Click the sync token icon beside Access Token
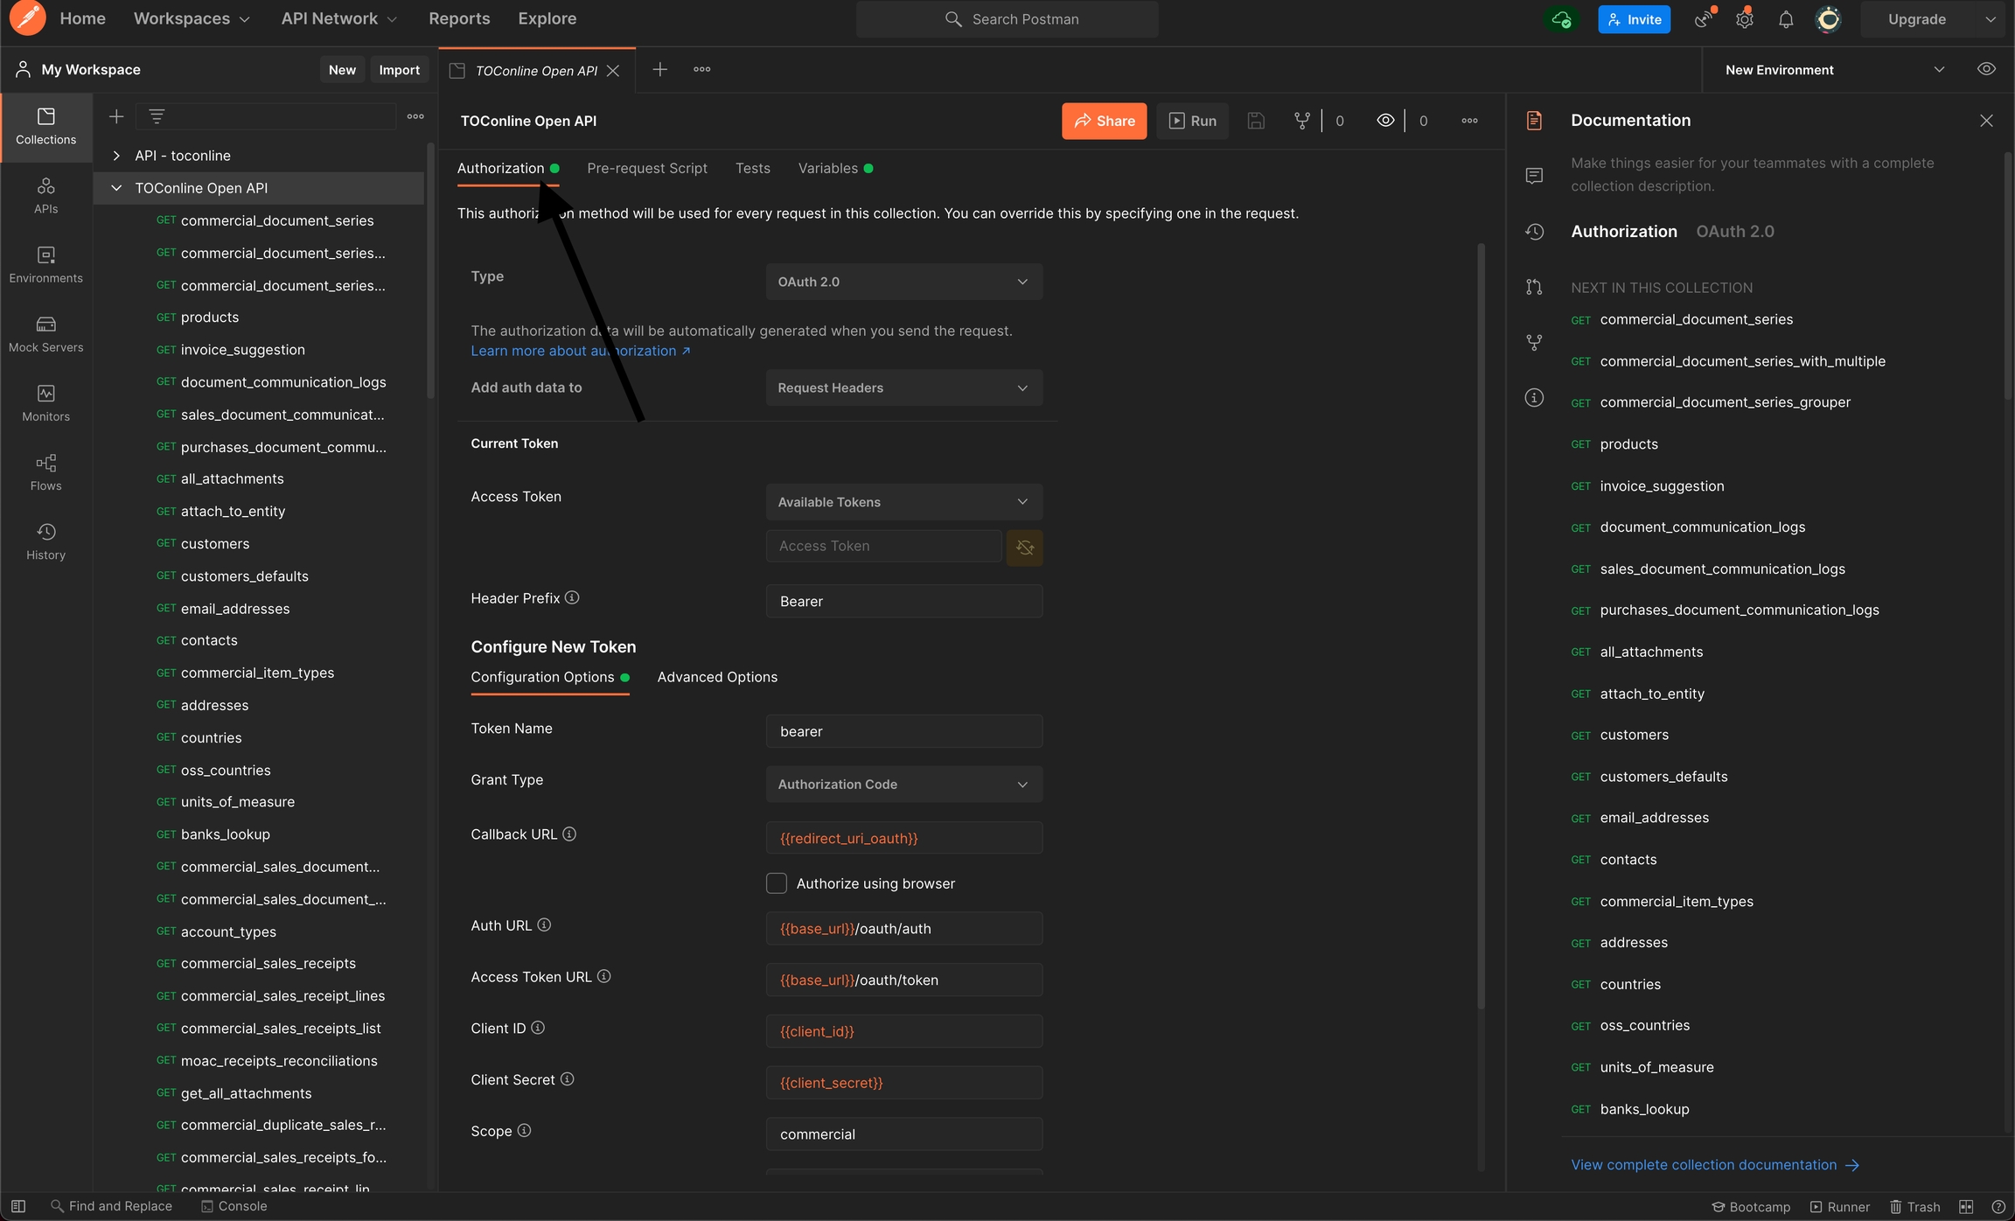Image resolution: width=2015 pixels, height=1221 pixels. (x=1024, y=548)
